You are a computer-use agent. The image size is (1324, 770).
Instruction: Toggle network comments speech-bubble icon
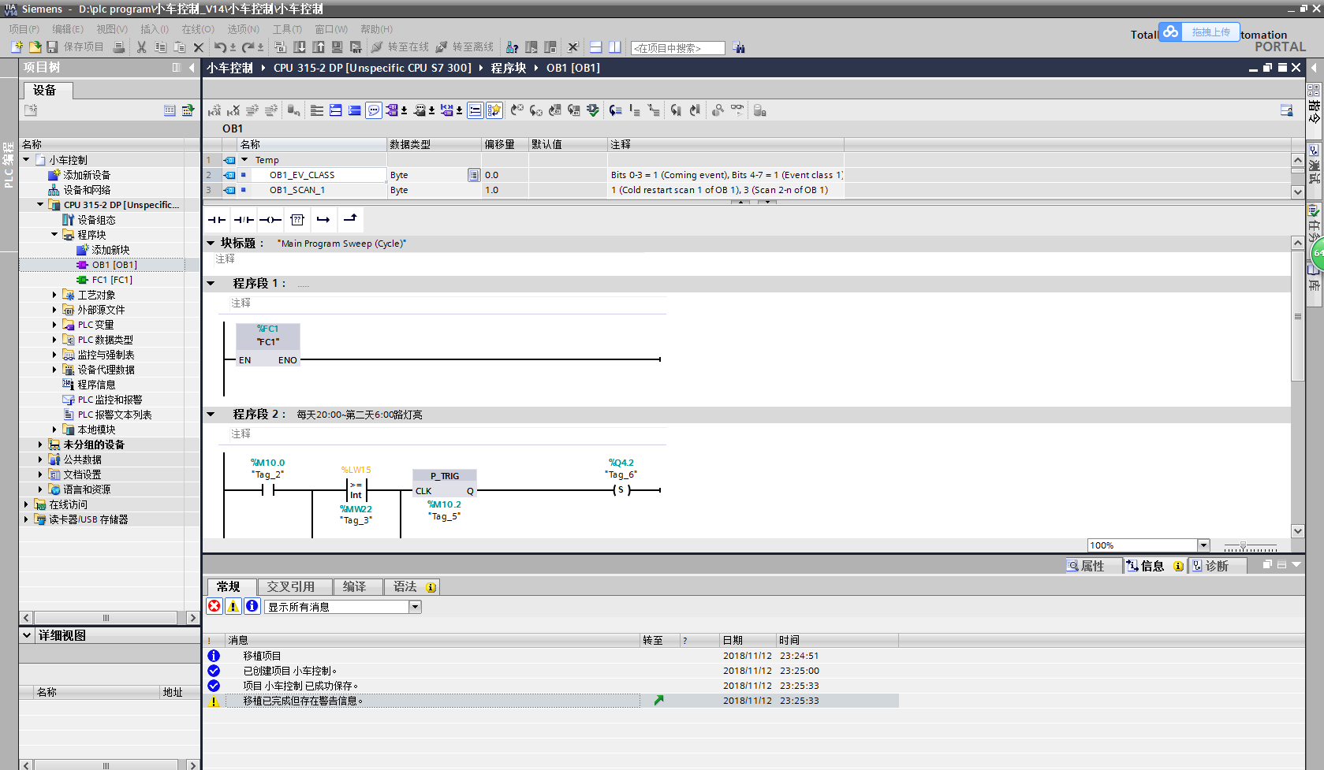(x=374, y=110)
